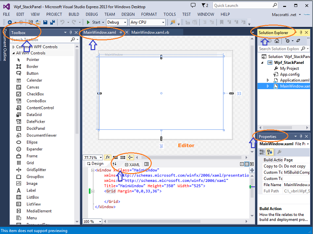313x234 pixels.
Task: Toggle the fx effects button in designer
Action: (108, 157)
